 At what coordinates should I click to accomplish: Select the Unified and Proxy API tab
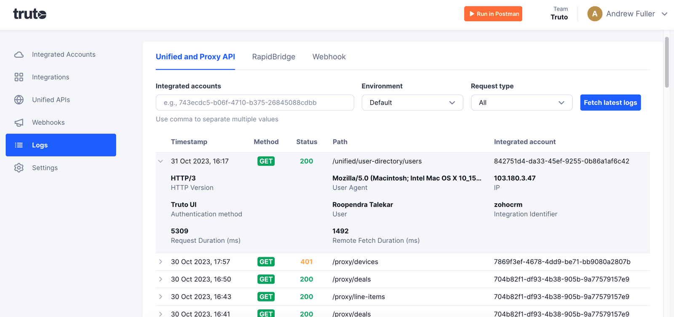pos(195,57)
